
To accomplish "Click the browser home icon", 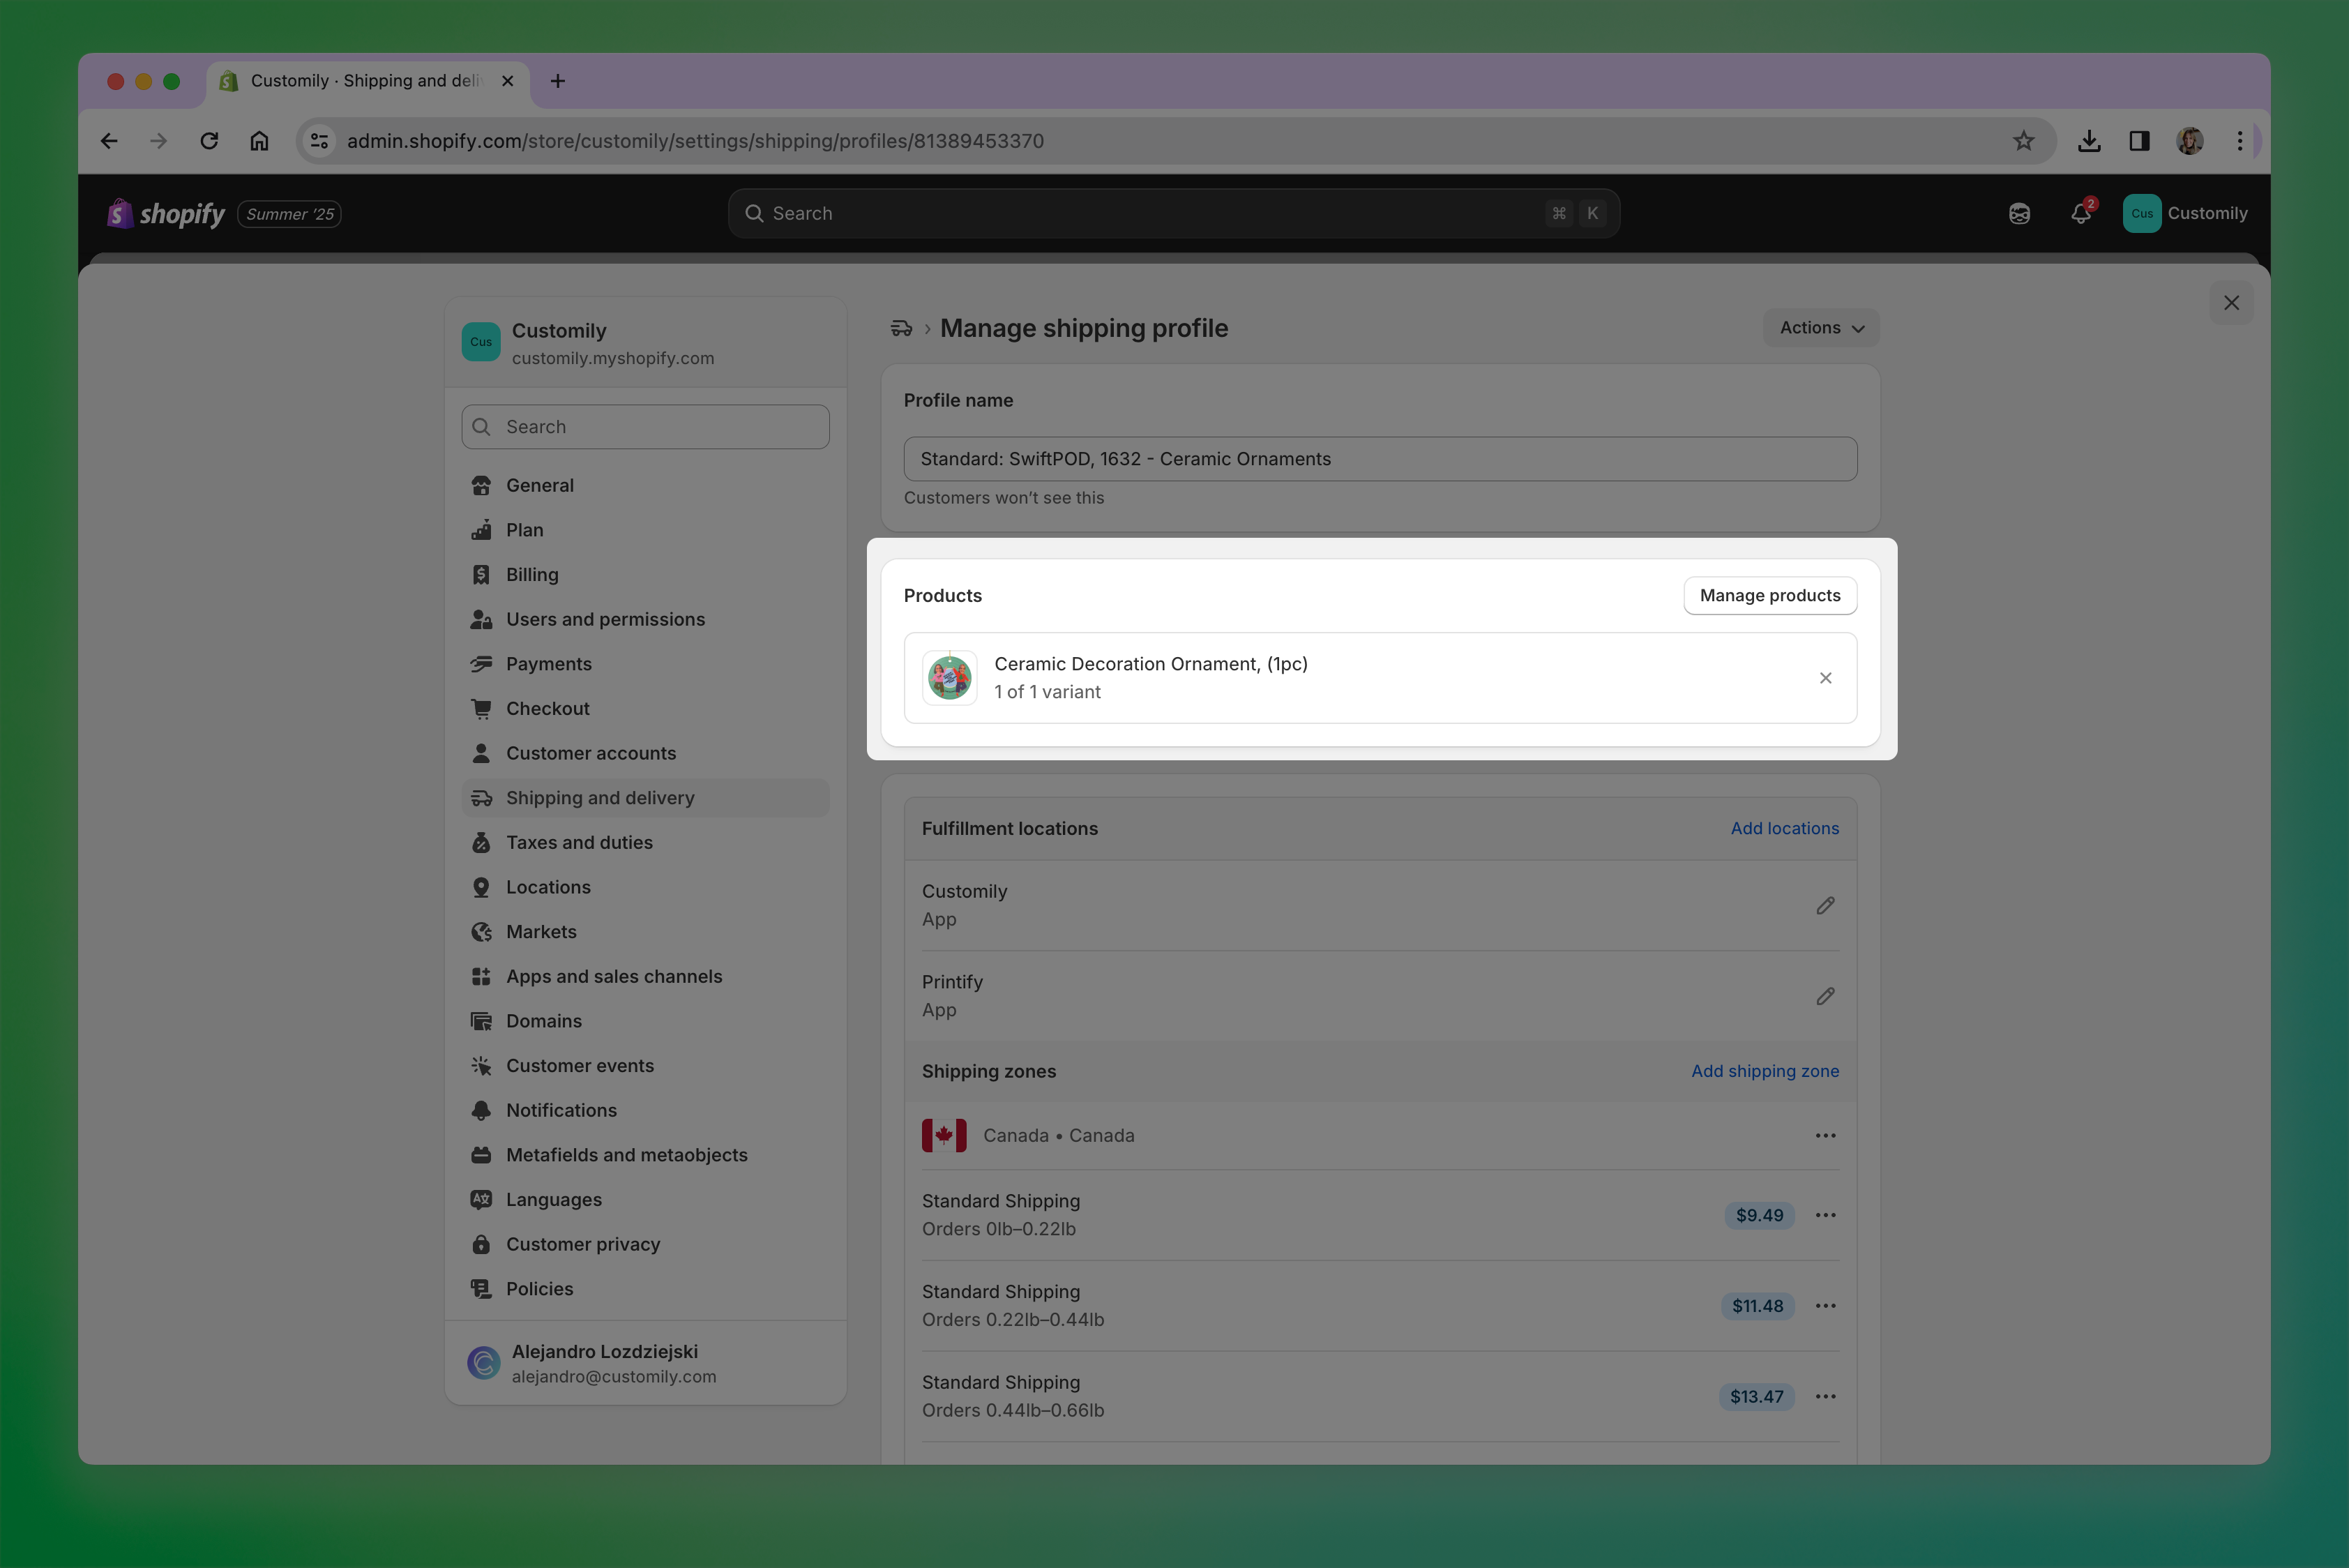I will [259, 140].
